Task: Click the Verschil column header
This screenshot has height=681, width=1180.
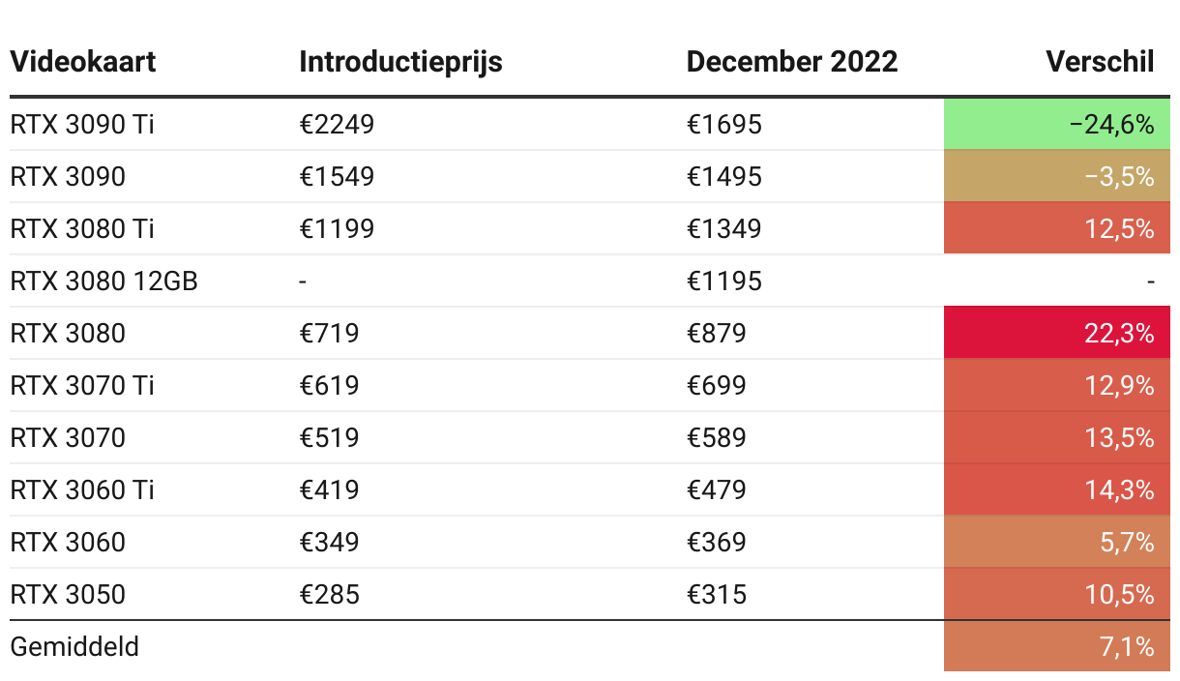Action: pyautogui.click(x=1101, y=62)
